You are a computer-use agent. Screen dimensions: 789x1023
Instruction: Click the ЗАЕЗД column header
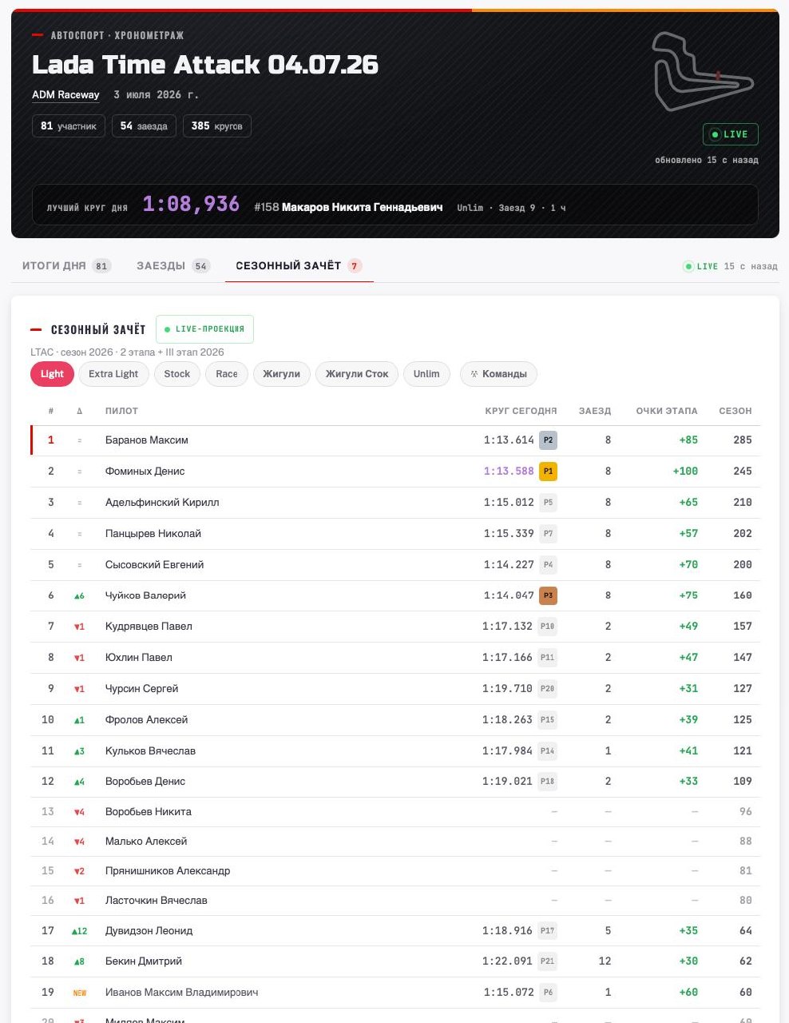coord(595,411)
